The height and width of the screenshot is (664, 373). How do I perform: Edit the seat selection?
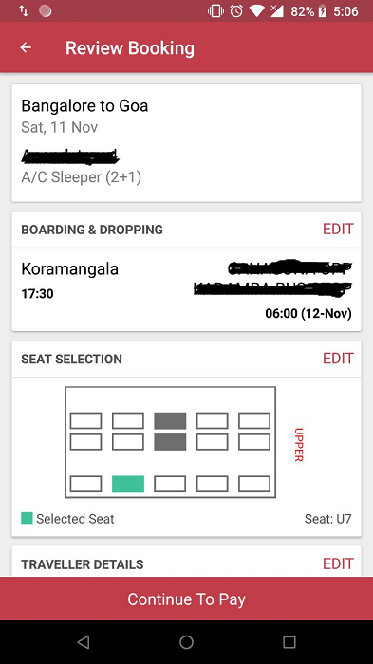click(x=338, y=359)
